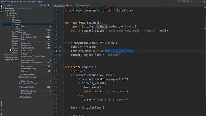
Task: Select Remove BOM
Action: [x=35, y=93]
